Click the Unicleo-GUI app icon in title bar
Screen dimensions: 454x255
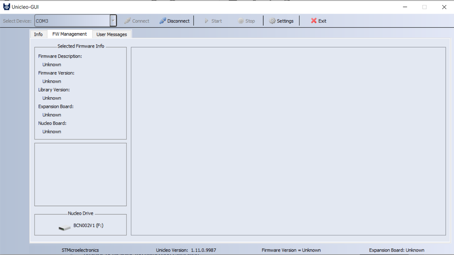[6, 7]
